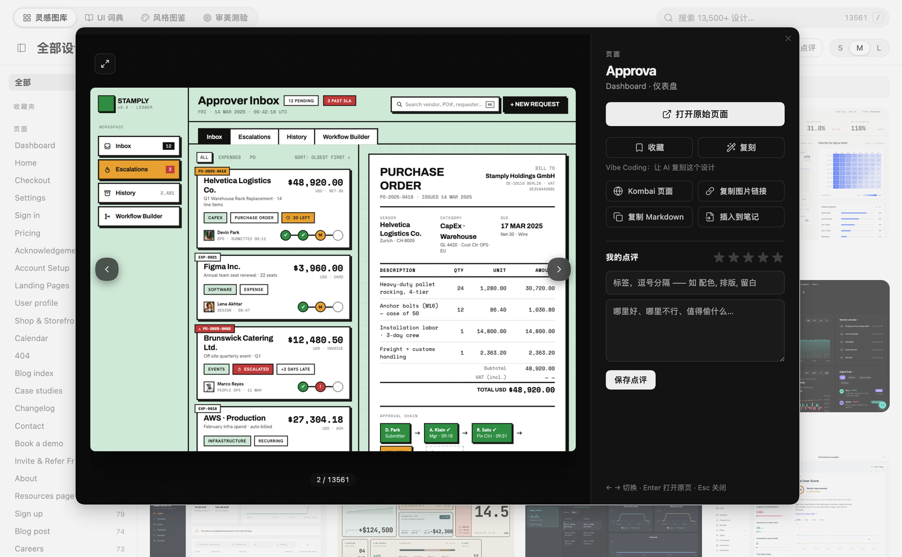Viewport: 902px width, 557px height.
Task: Open Home category in sidebar
Action: click(x=25, y=163)
